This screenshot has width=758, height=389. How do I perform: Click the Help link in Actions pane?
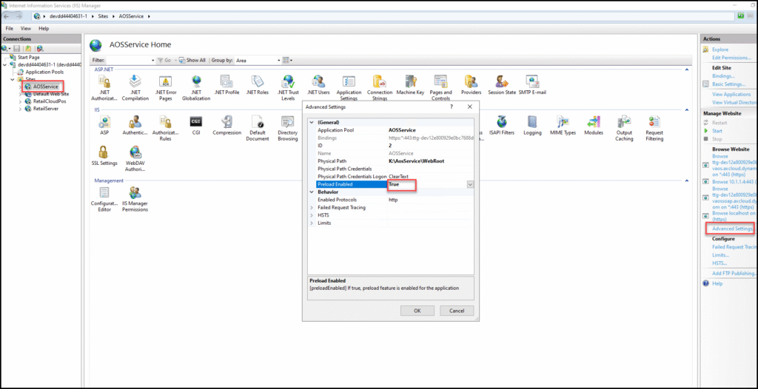pyautogui.click(x=718, y=284)
